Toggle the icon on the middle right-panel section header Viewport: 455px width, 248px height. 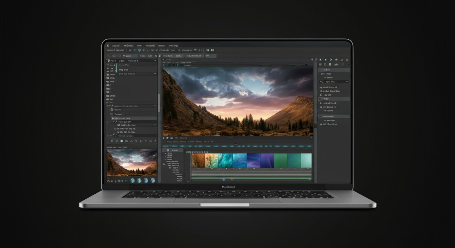click(x=320, y=99)
